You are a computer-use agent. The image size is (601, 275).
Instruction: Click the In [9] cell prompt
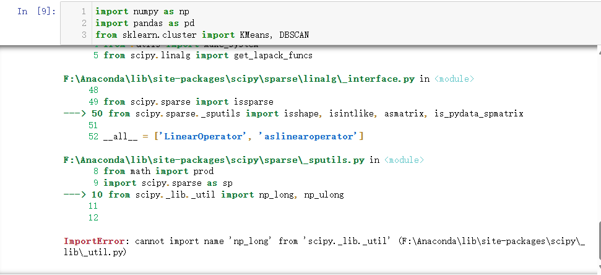(36, 12)
